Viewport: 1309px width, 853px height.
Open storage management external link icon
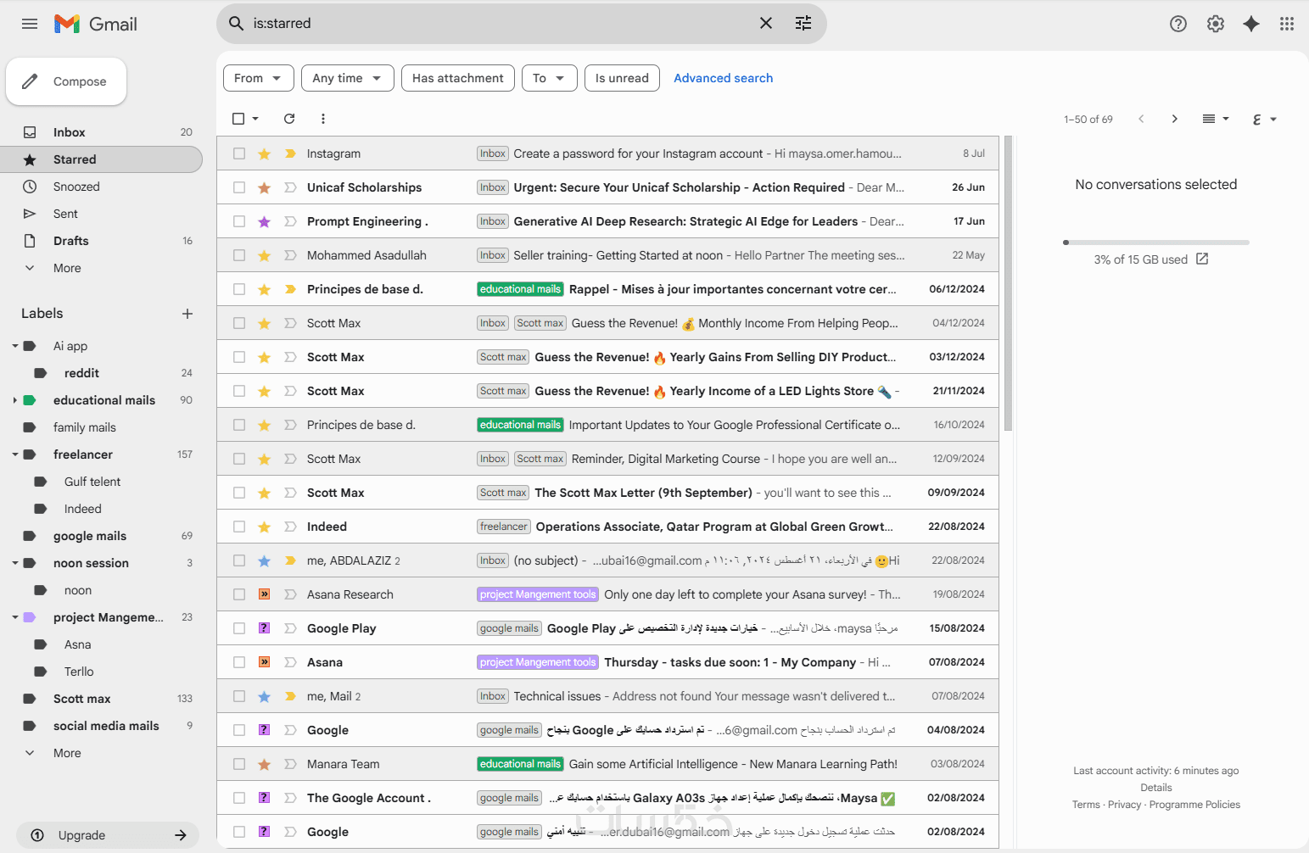coord(1202,259)
